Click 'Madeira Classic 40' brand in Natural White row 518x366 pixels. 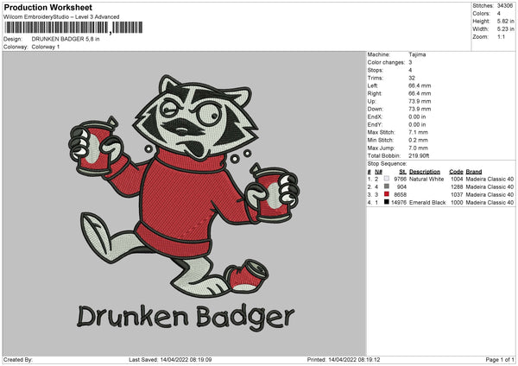pos(490,179)
